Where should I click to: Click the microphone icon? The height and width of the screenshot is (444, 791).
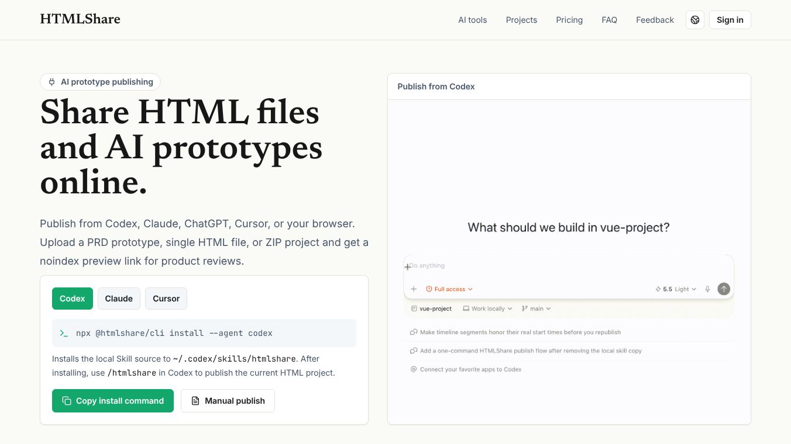coord(707,289)
